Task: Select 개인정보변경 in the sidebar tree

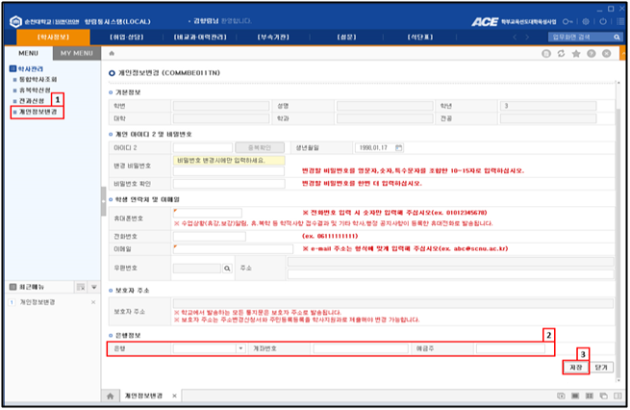Action: [x=38, y=113]
